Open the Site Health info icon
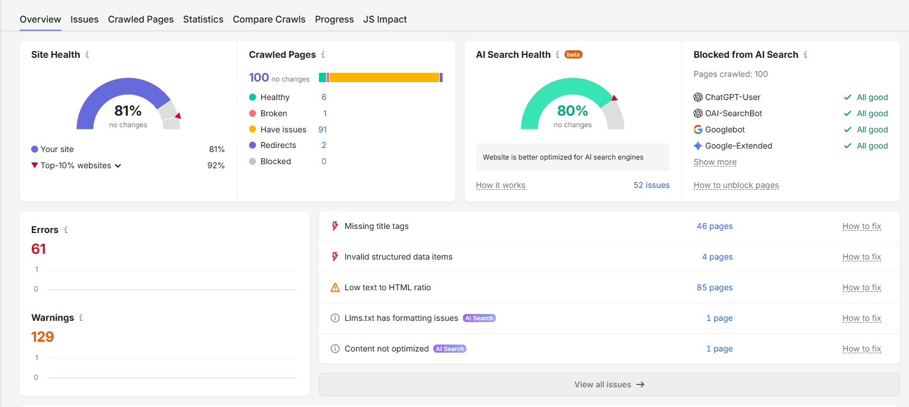Image resolution: width=909 pixels, height=407 pixels. pyautogui.click(x=87, y=54)
